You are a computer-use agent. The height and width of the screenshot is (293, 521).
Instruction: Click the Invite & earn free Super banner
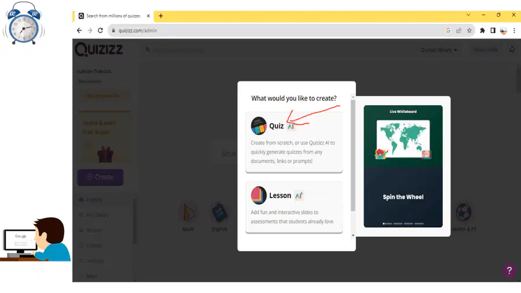click(x=104, y=137)
